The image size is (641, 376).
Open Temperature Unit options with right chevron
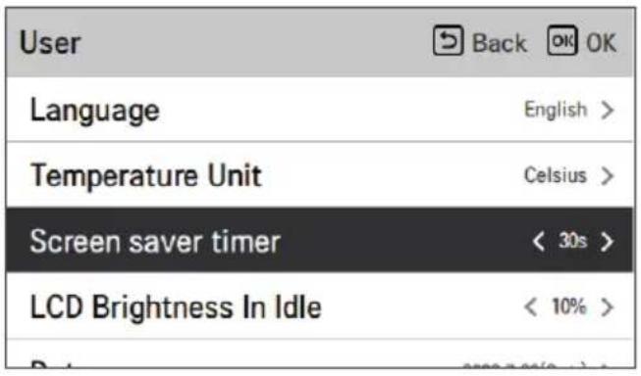click(x=608, y=176)
